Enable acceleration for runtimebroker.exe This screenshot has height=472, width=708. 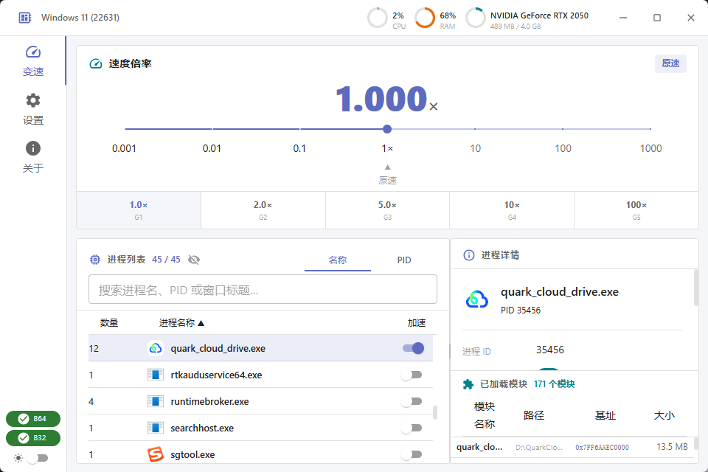click(412, 401)
